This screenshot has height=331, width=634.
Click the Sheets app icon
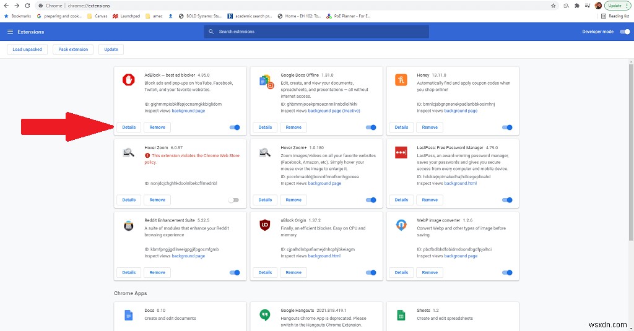401,315
